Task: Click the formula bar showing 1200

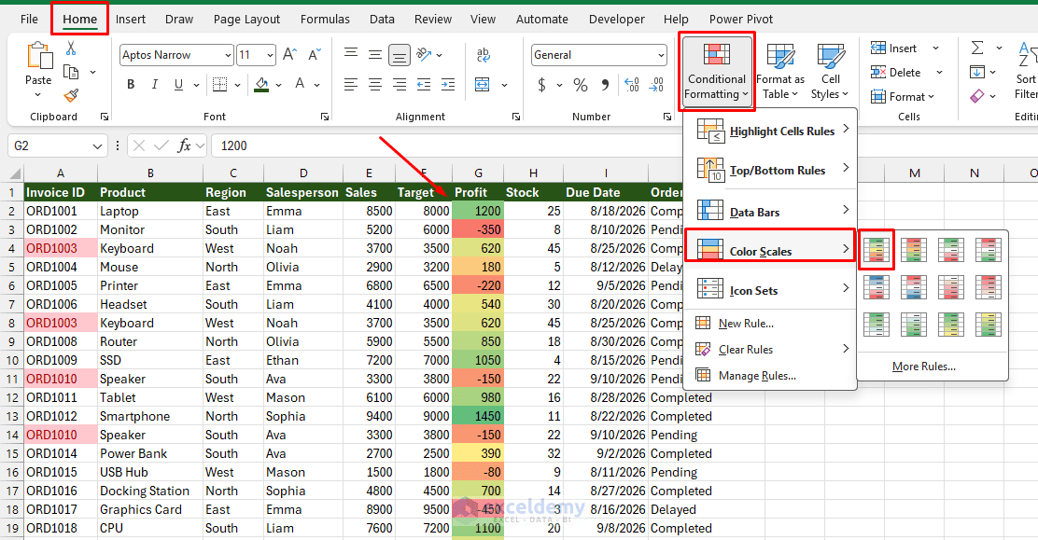Action: tap(623, 145)
